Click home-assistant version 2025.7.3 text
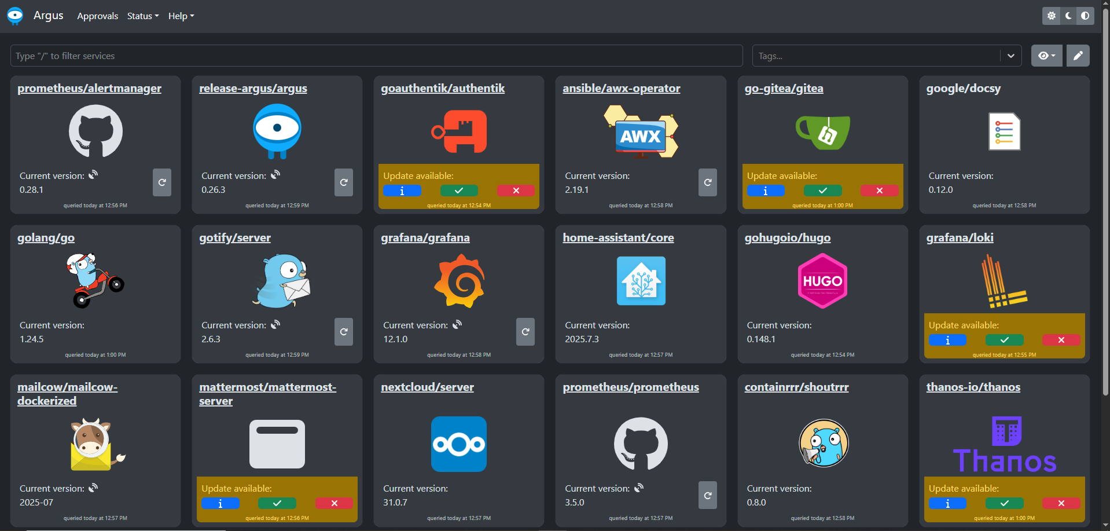The height and width of the screenshot is (531, 1110). 582,339
